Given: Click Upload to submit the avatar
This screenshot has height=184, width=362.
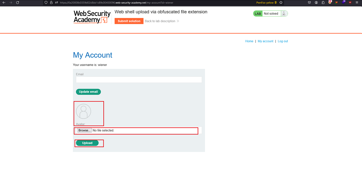Looking at the screenshot, I should tap(87, 143).
